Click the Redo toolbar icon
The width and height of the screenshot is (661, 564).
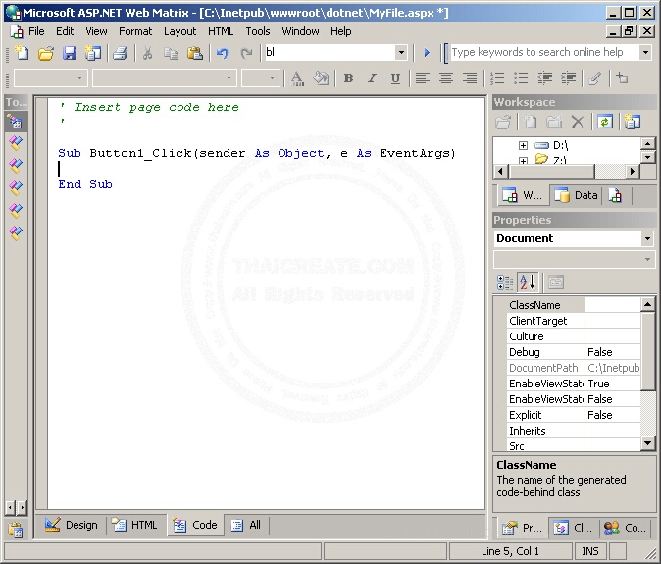[x=246, y=53]
